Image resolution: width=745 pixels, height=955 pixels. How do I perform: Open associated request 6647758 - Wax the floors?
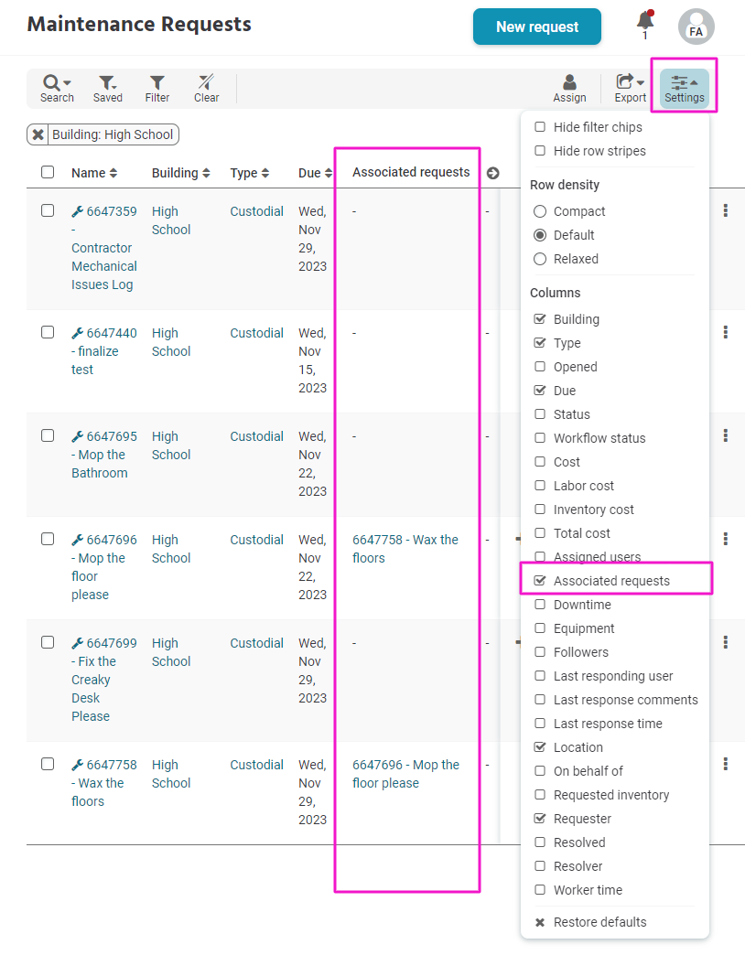(405, 549)
